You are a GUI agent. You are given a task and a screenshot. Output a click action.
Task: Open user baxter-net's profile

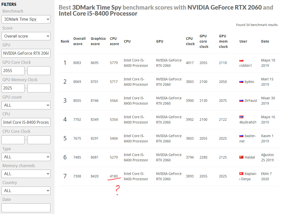point(248,138)
